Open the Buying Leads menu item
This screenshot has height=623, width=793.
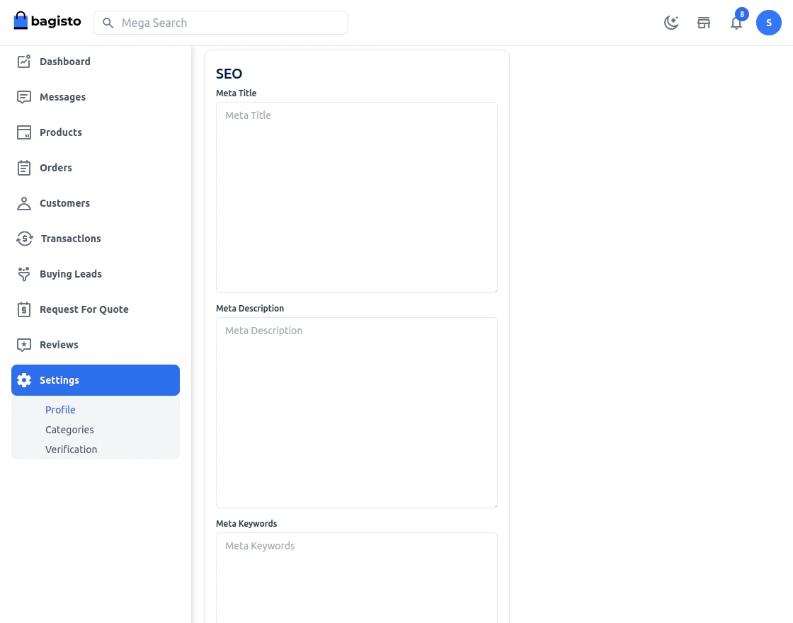(x=71, y=274)
